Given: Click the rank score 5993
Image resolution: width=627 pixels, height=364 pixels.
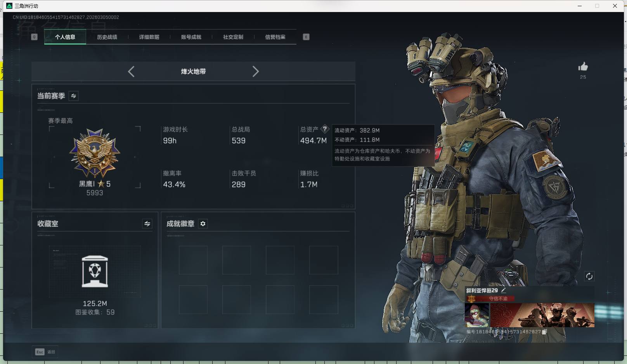Looking at the screenshot, I should coord(95,193).
